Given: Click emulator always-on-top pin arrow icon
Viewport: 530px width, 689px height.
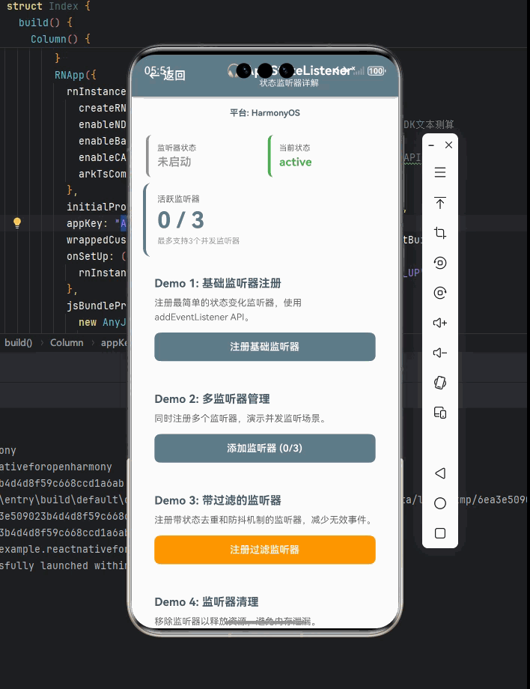Looking at the screenshot, I should coord(440,202).
